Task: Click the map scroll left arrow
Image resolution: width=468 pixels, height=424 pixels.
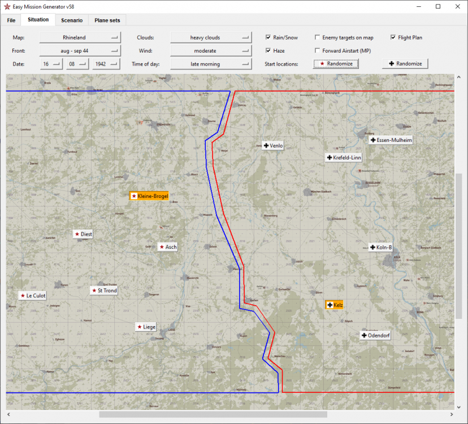Action: coord(8,414)
